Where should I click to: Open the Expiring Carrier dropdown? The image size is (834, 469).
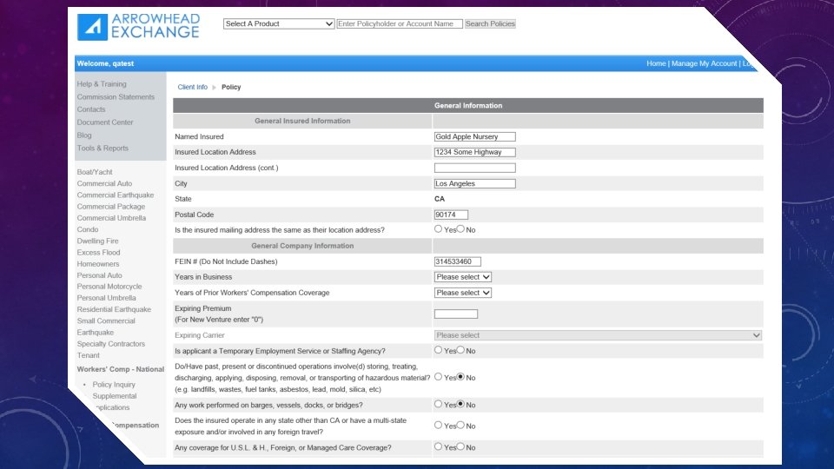tap(598, 335)
